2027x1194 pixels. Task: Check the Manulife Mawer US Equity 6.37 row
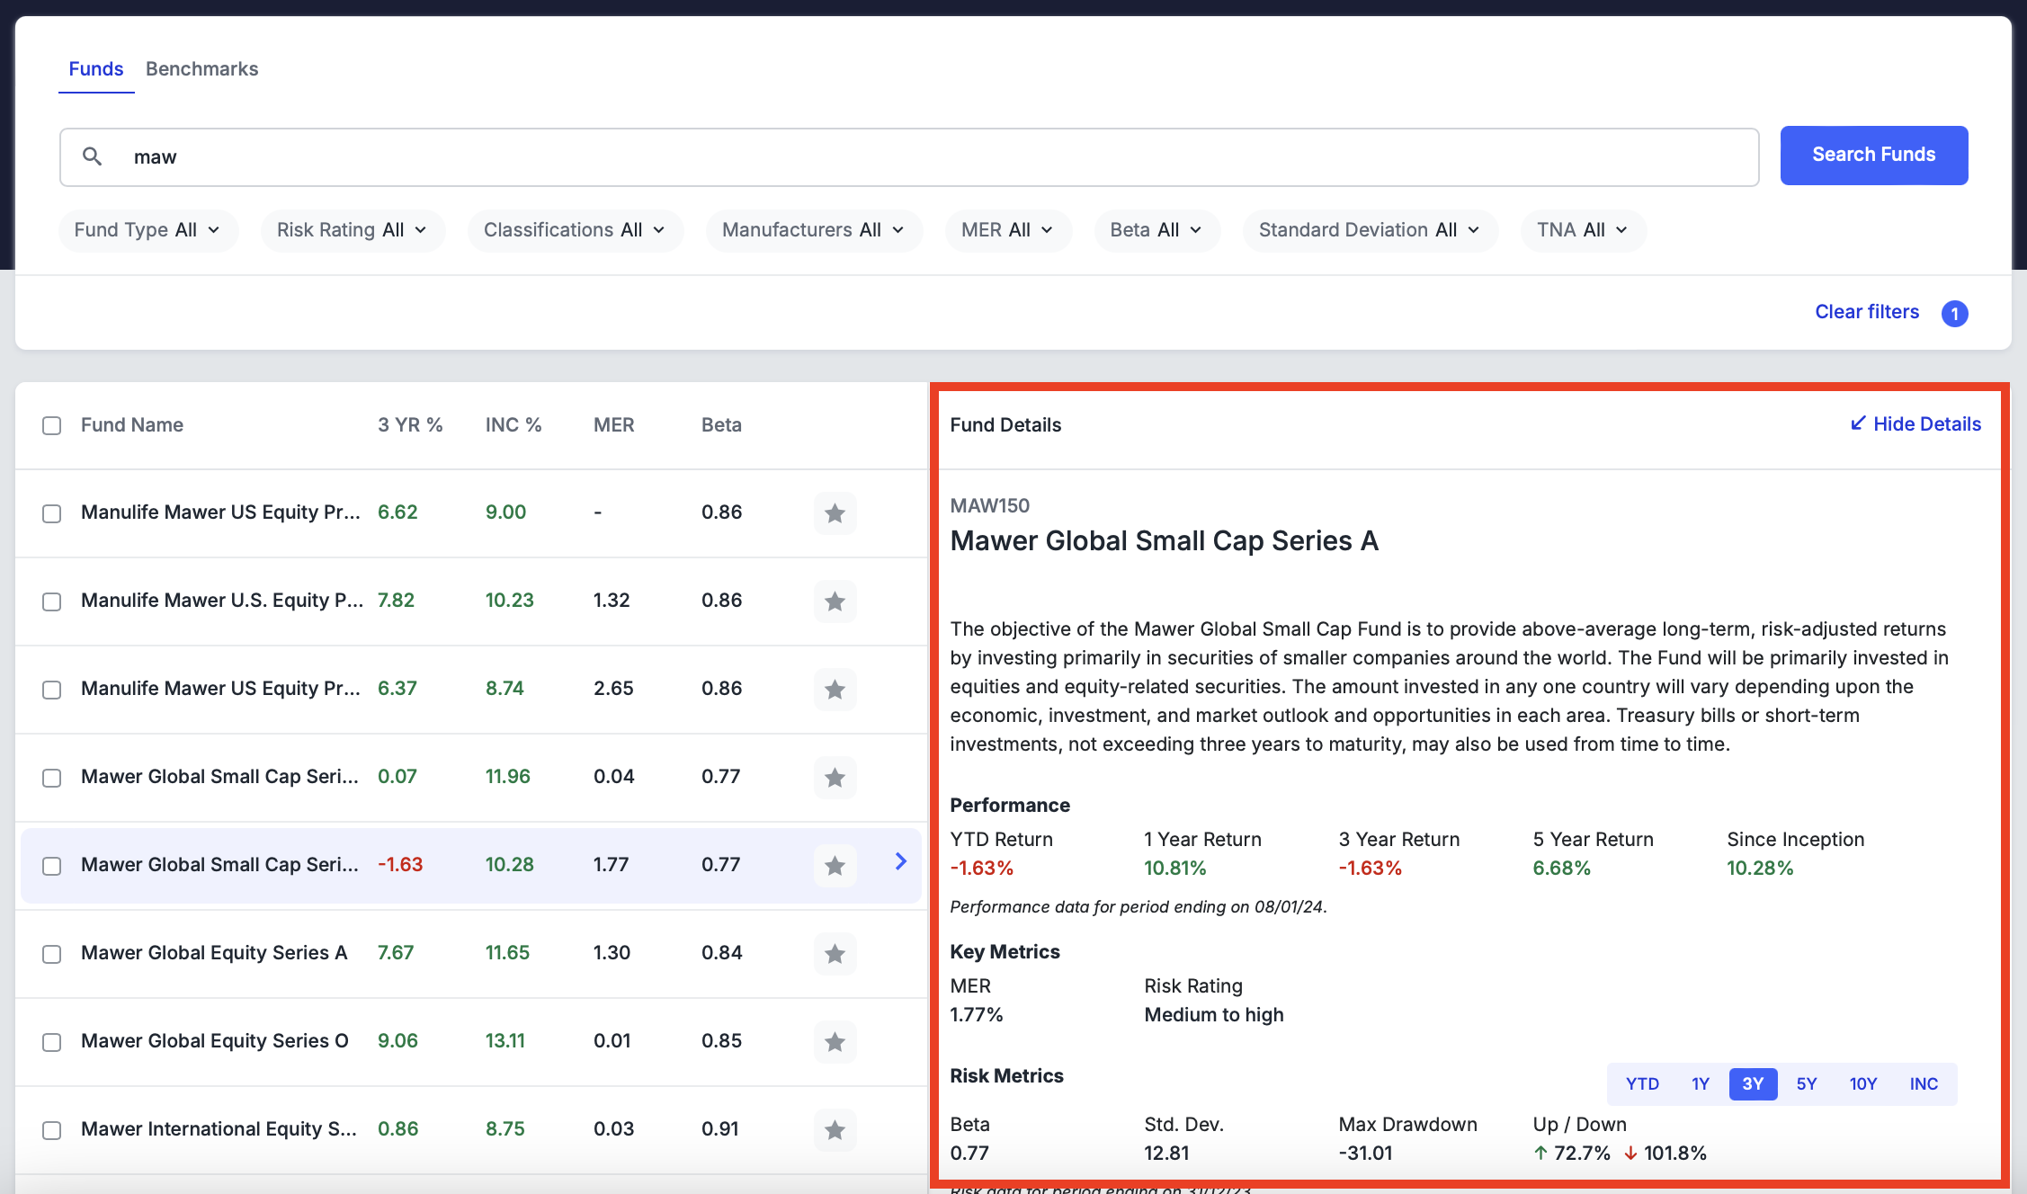point(52,690)
